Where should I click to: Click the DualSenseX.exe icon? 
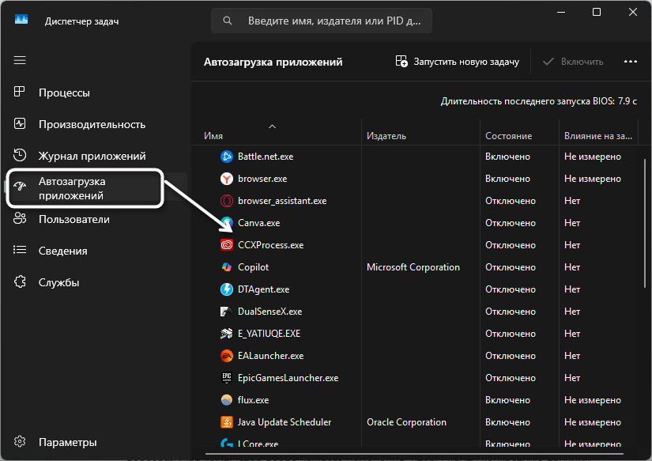[x=226, y=312]
